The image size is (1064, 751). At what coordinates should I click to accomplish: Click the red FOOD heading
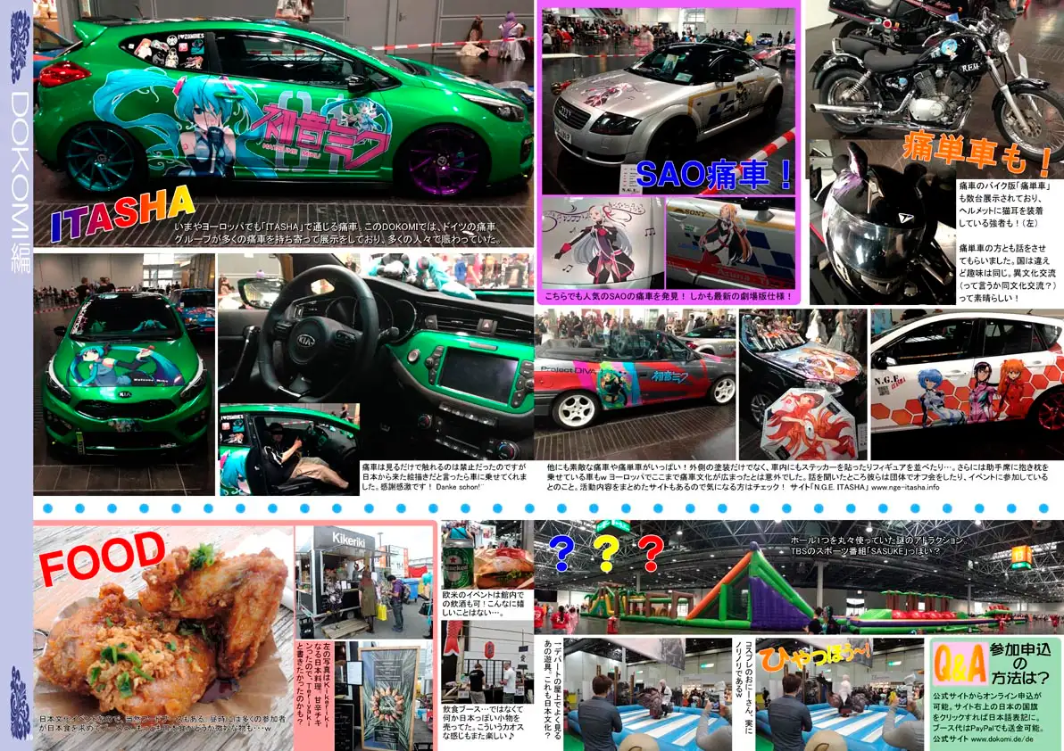pyautogui.click(x=102, y=557)
